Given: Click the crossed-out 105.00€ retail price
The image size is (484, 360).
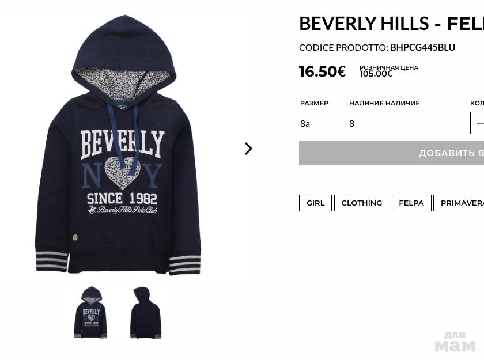Looking at the screenshot, I should coord(376,74).
